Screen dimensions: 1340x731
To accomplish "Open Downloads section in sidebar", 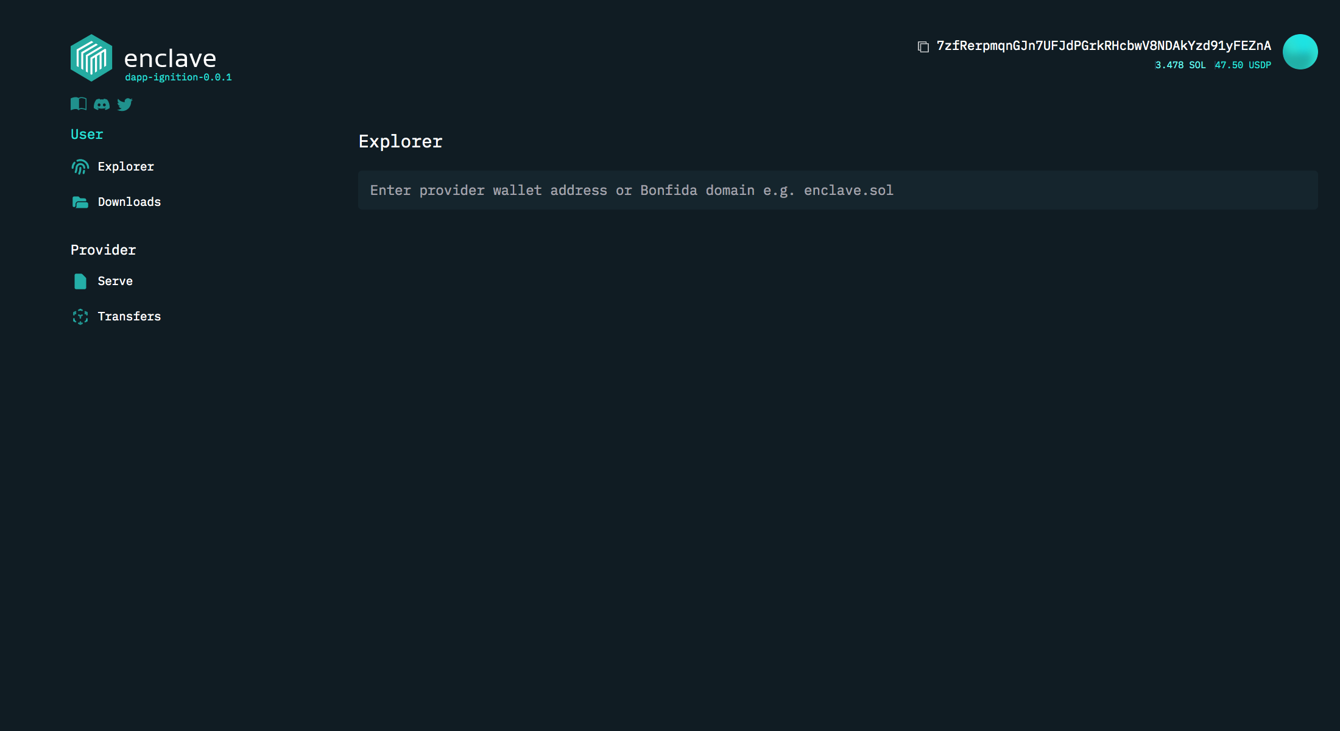I will [129, 202].
